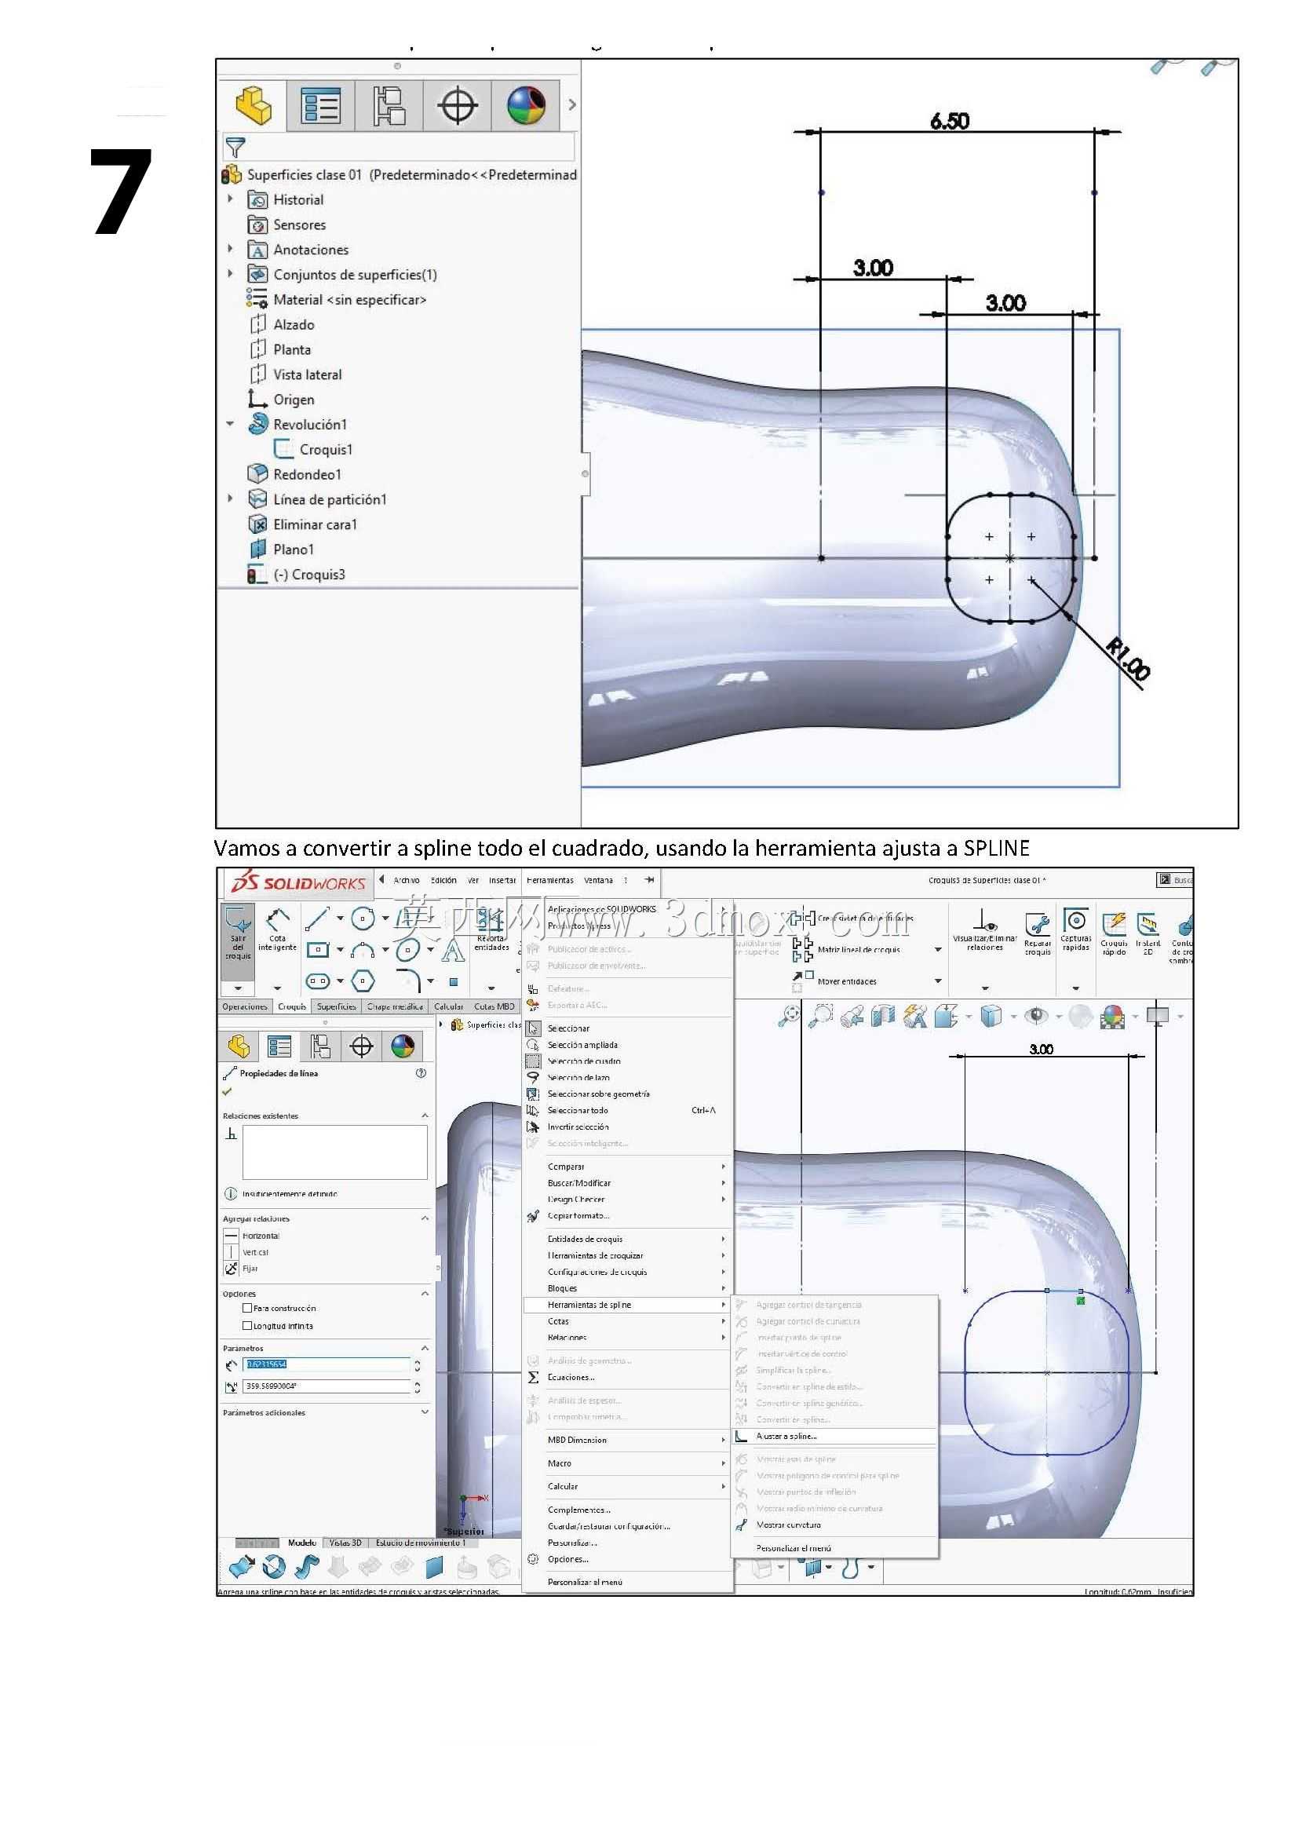Switch to Chapa metálica tab
The width and height of the screenshot is (1299, 1837).
[395, 1006]
